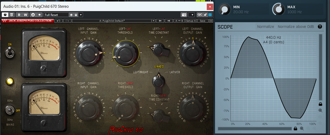This screenshot has width=330, height=135.
Task: Load next preset with the down arrow
Action: pos(76,15)
